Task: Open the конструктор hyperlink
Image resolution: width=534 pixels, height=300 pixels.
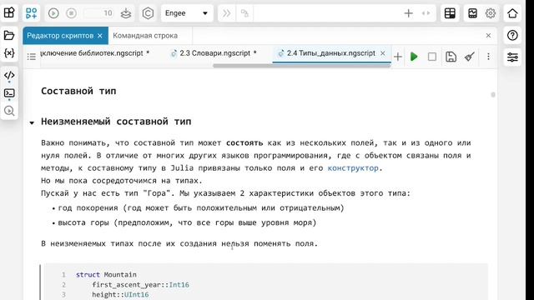Action: point(353,168)
